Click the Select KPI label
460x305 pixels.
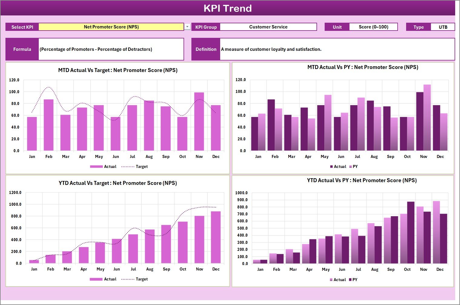[22, 27]
